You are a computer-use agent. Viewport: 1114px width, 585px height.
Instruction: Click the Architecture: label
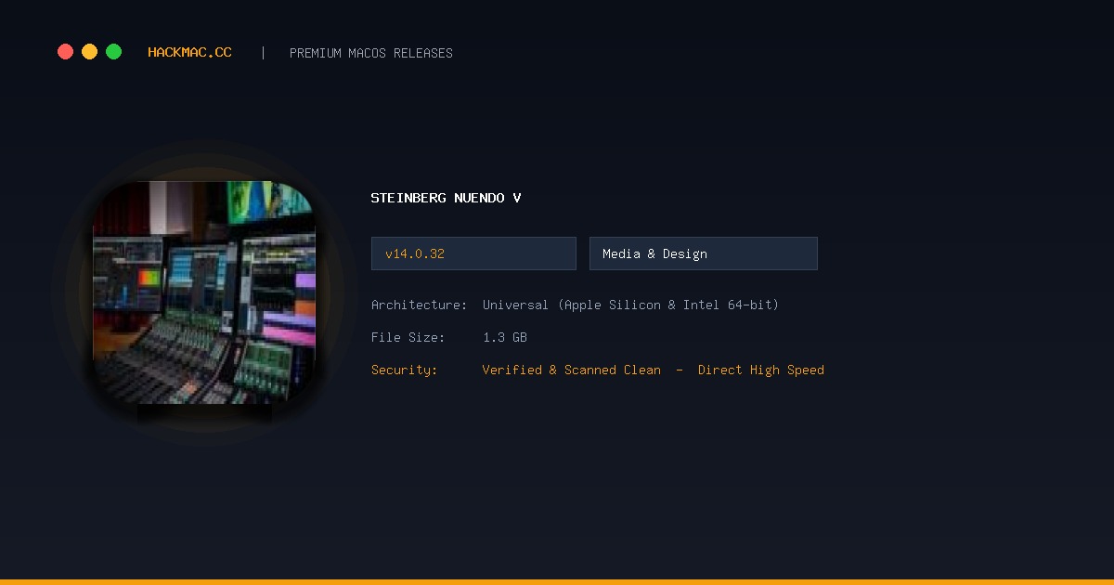[x=419, y=305]
